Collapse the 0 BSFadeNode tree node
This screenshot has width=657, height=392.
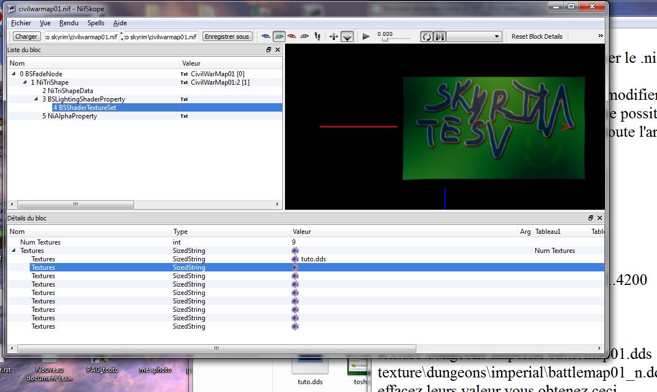(14, 74)
